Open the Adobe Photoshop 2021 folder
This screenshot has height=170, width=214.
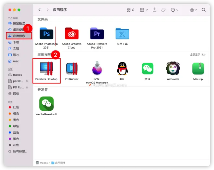tap(46, 34)
